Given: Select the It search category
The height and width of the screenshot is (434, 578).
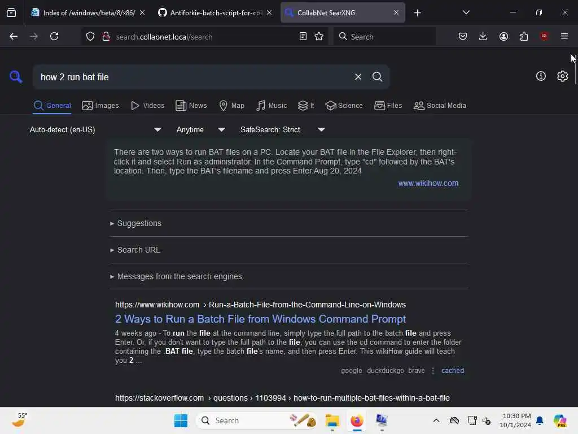Looking at the screenshot, I should pyautogui.click(x=306, y=106).
